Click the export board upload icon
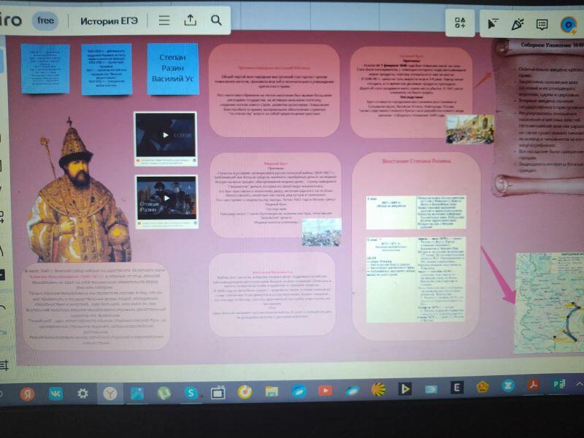Screen dimensions: 584x438 pos(191,21)
